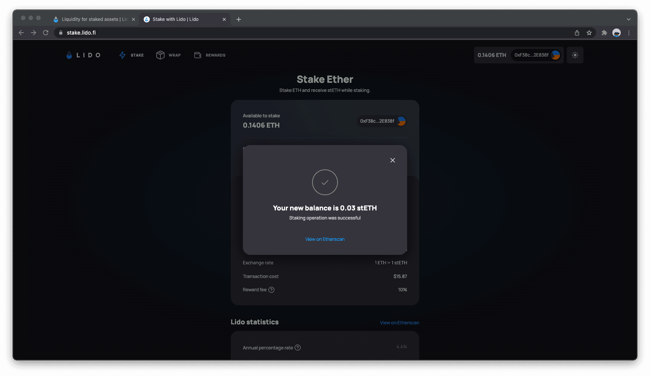
Task: Open wallet address chip in stake card
Action: click(x=382, y=121)
